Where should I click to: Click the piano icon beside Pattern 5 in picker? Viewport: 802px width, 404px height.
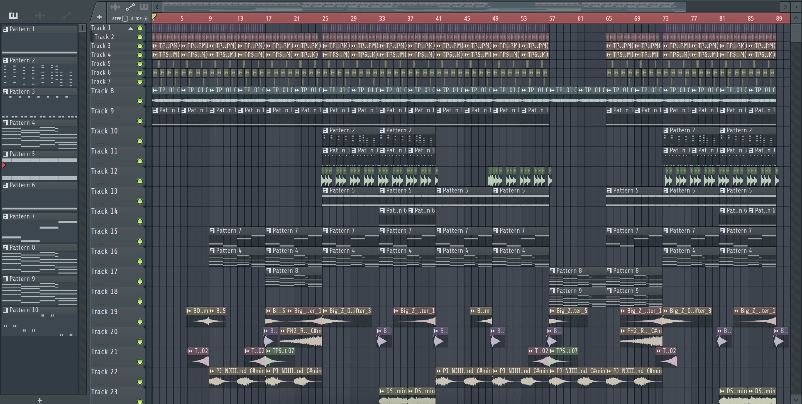(x=5, y=154)
